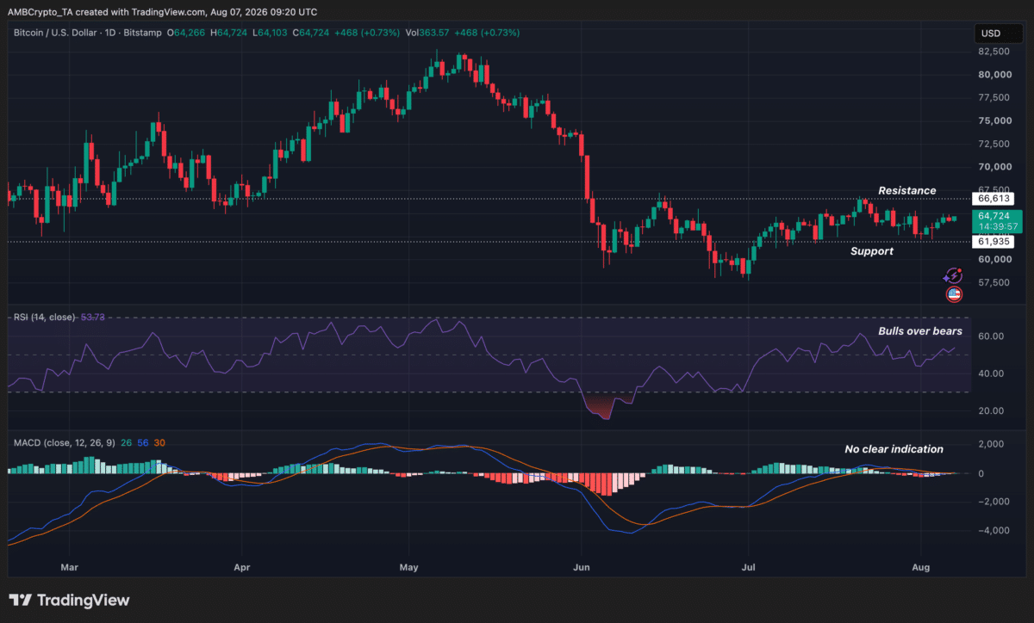Click the 'No clear indication' annotation
Screen dimensions: 1034x623
(x=894, y=449)
